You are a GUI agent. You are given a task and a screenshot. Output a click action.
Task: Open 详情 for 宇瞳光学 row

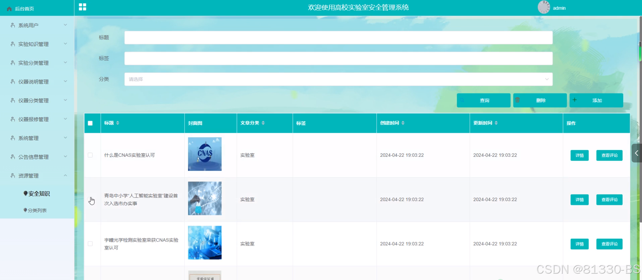[x=579, y=244]
